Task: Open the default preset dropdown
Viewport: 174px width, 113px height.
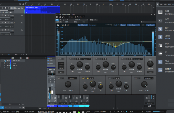Action: coord(78,20)
